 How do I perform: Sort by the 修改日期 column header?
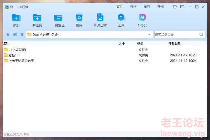tap(175, 43)
